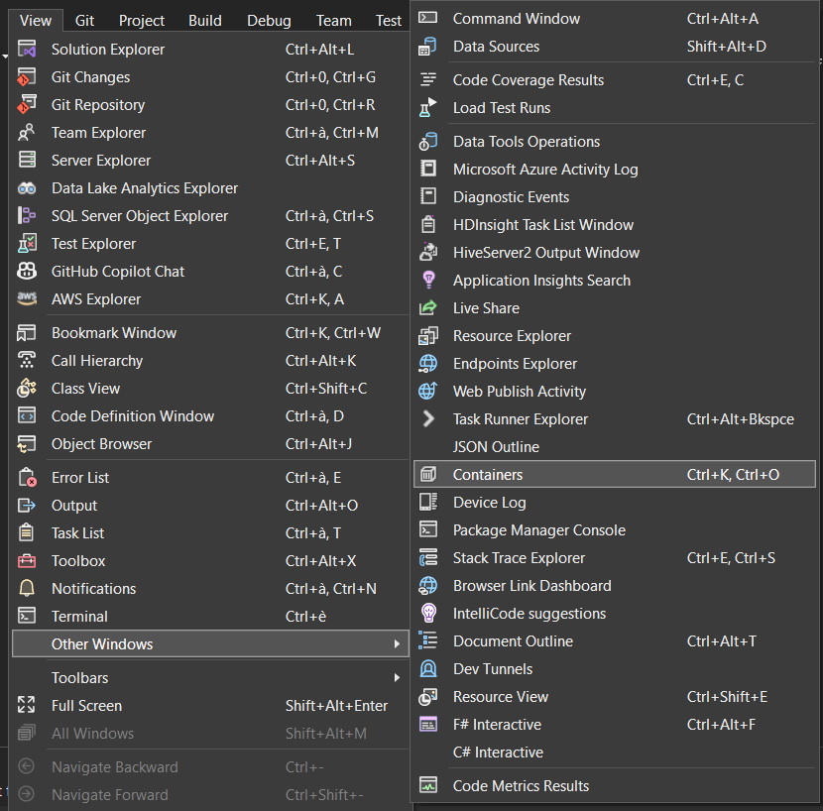Click the Terminal icon
Image resolution: width=823 pixels, height=811 pixels.
pyautogui.click(x=27, y=616)
